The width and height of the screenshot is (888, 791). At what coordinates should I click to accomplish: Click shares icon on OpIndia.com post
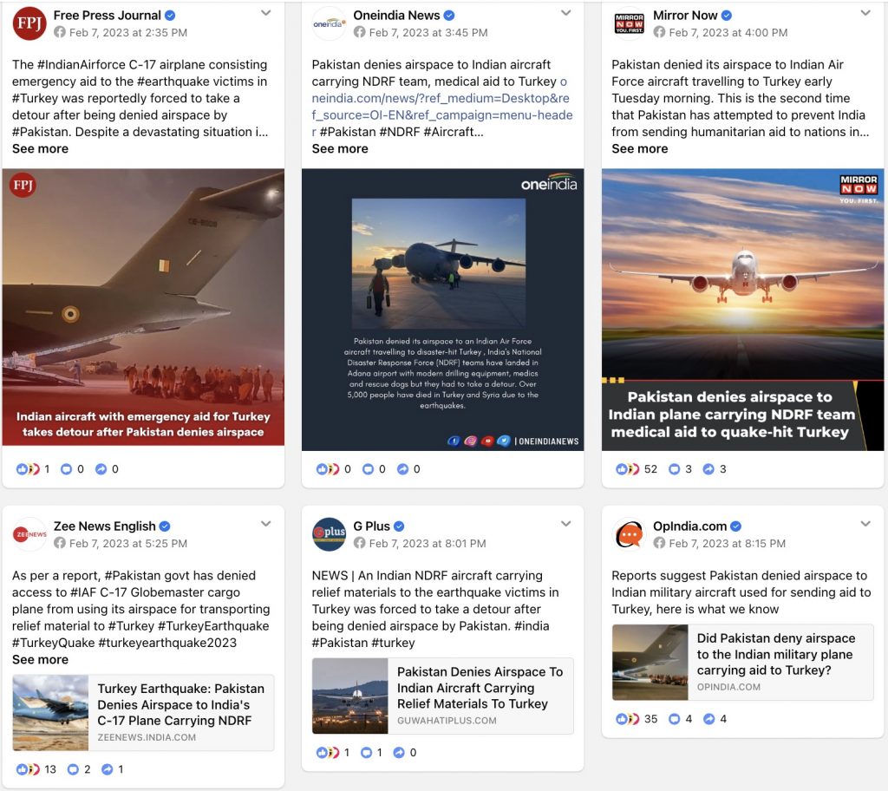tap(708, 719)
